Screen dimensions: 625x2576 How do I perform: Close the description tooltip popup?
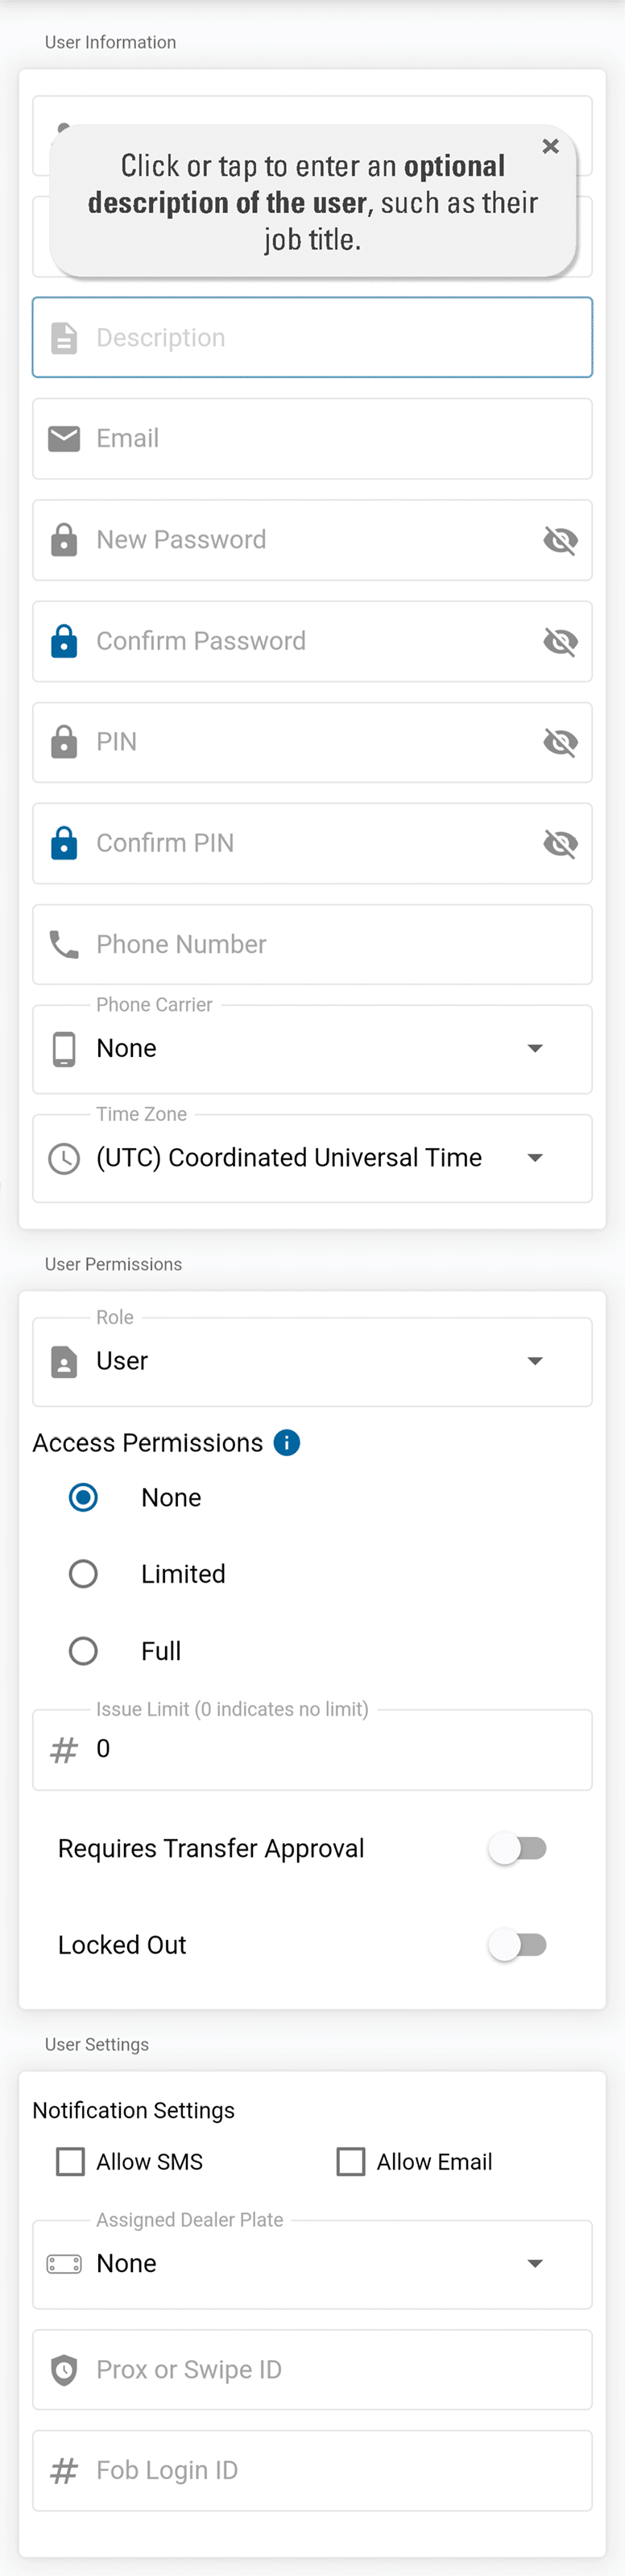(x=550, y=146)
